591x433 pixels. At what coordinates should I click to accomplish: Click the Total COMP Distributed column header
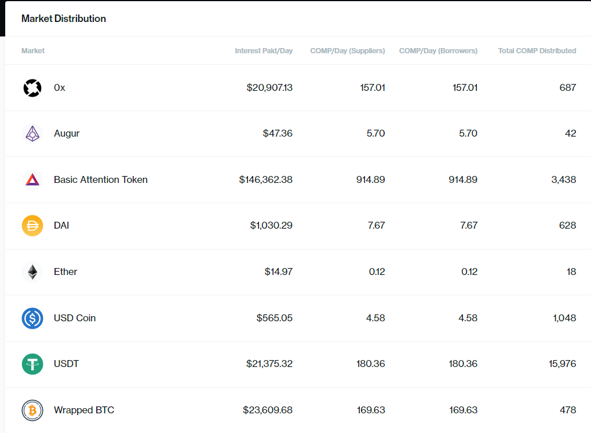point(537,51)
